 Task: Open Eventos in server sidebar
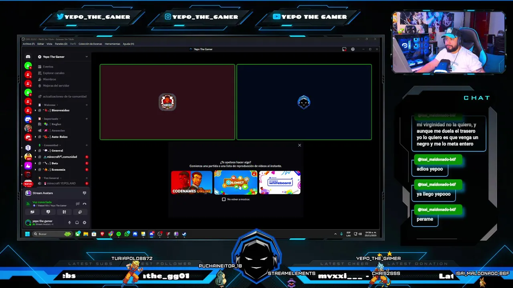[x=48, y=67]
